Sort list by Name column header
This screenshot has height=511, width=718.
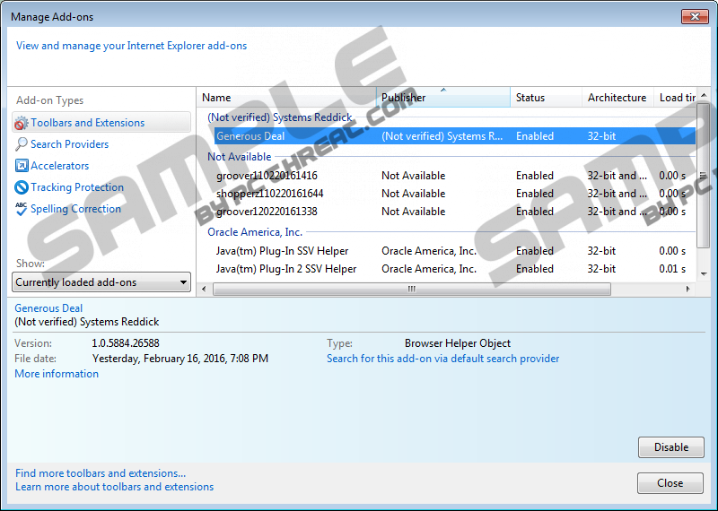click(x=285, y=98)
